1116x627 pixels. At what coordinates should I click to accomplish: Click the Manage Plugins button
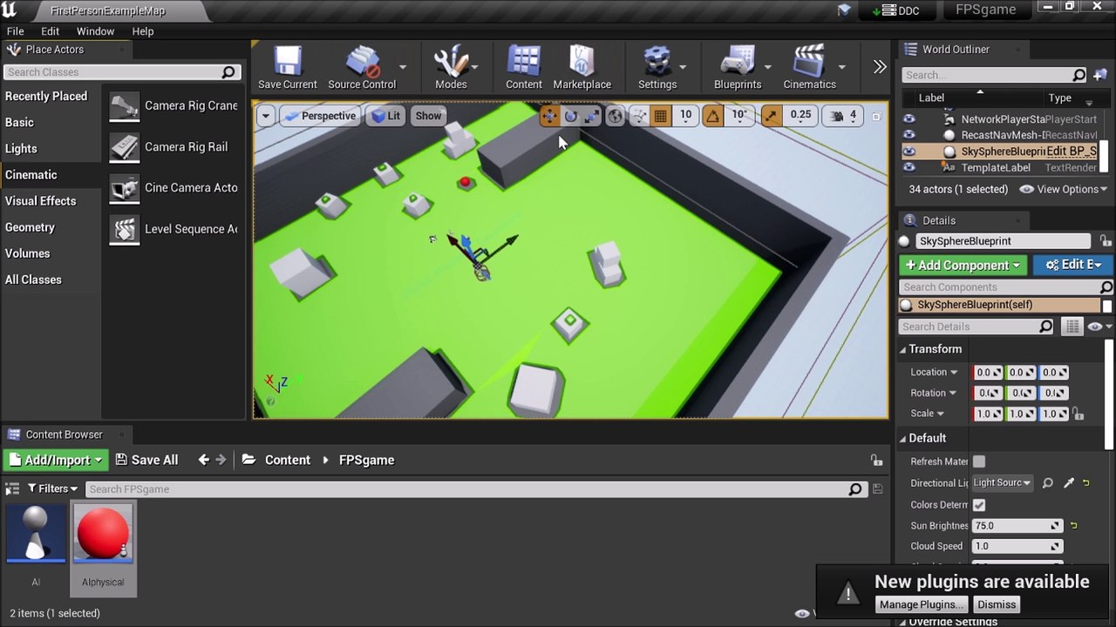click(922, 604)
